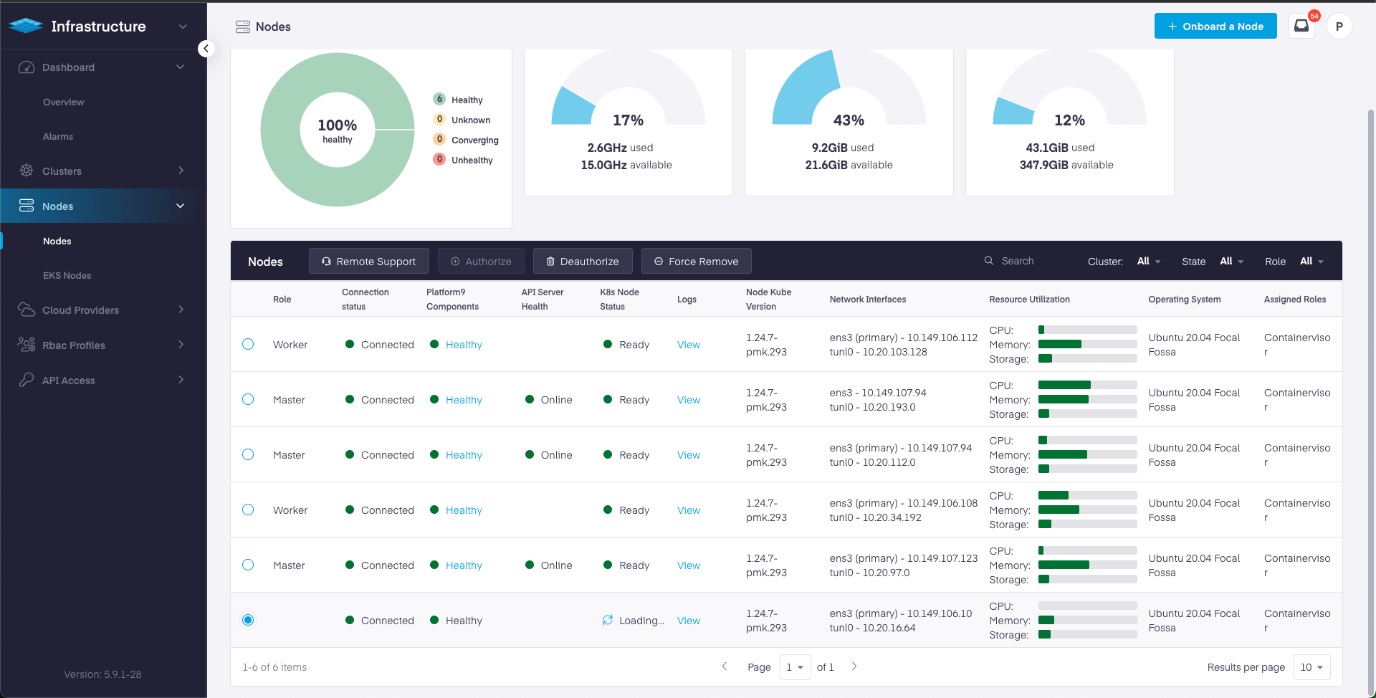This screenshot has width=1376, height=698.
Task: Open the Results per page dropdown
Action: (1311, 667)
